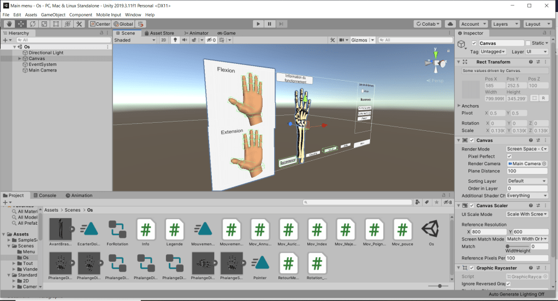Uncheck the Pixel Perfect checkbox

pyautogui.click(x=509, y=156)
